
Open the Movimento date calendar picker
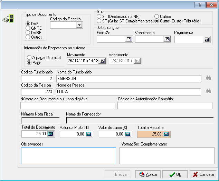[x=103, y=61]
